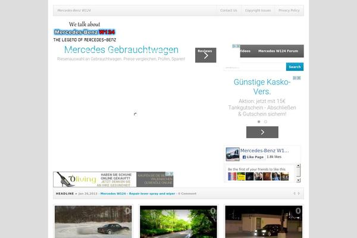Click the Mercedes-Benz W124 site logo

(84, 32)
